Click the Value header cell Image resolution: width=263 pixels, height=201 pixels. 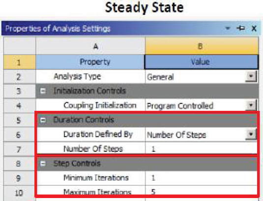point(201,62)
